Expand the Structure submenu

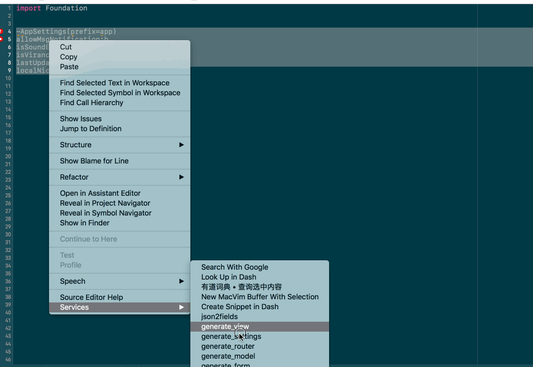(x=119, y=145)
